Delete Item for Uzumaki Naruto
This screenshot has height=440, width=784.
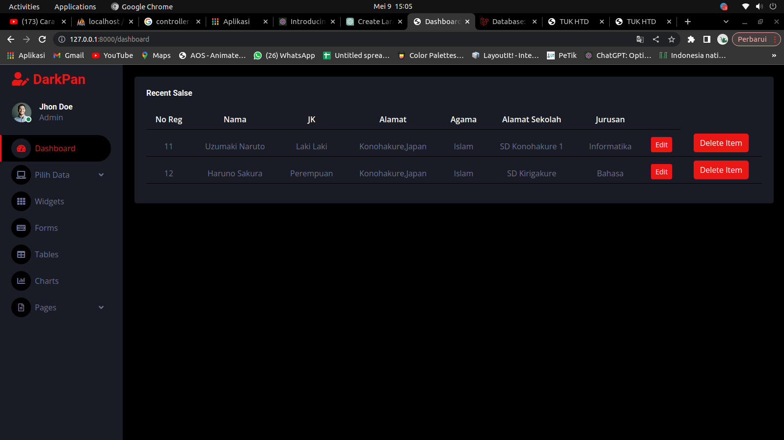[x=721, y=143]
